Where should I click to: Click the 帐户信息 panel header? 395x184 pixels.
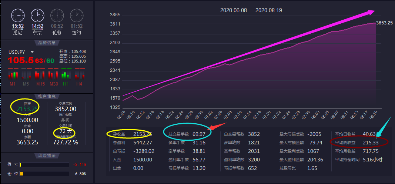click(47, 96)
